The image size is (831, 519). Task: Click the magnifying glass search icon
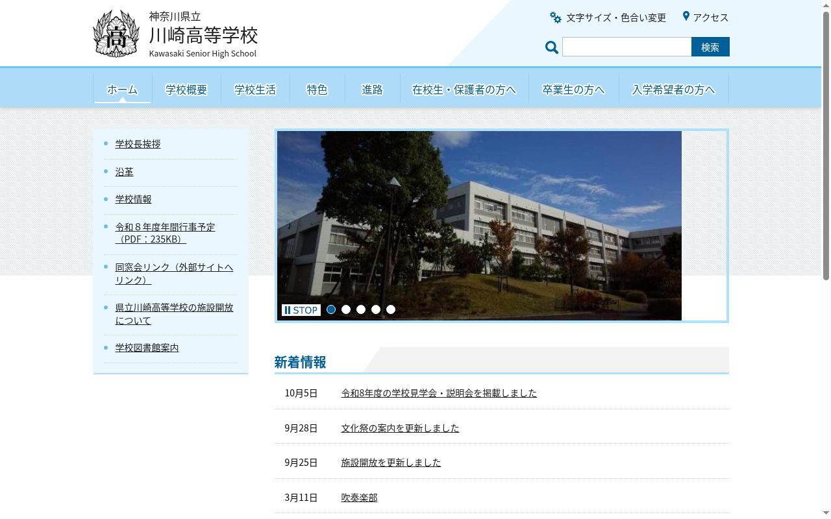pyautogui.click(x=552, y=47)
